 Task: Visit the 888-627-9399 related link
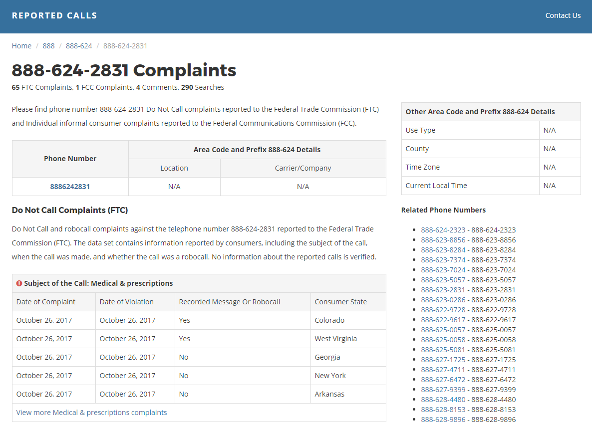click(444, 389)
